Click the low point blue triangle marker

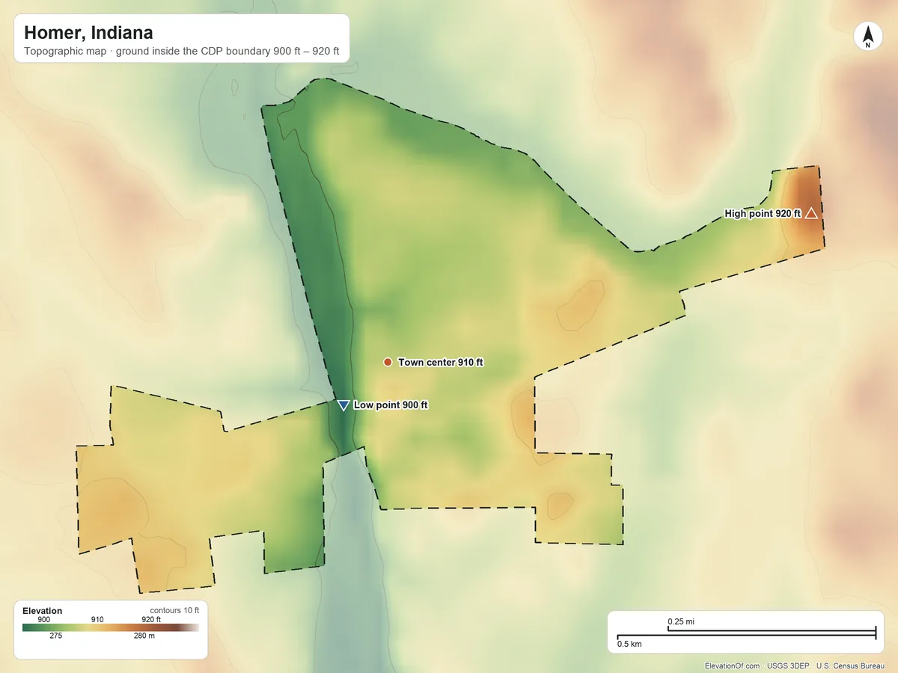coord(343,405)
